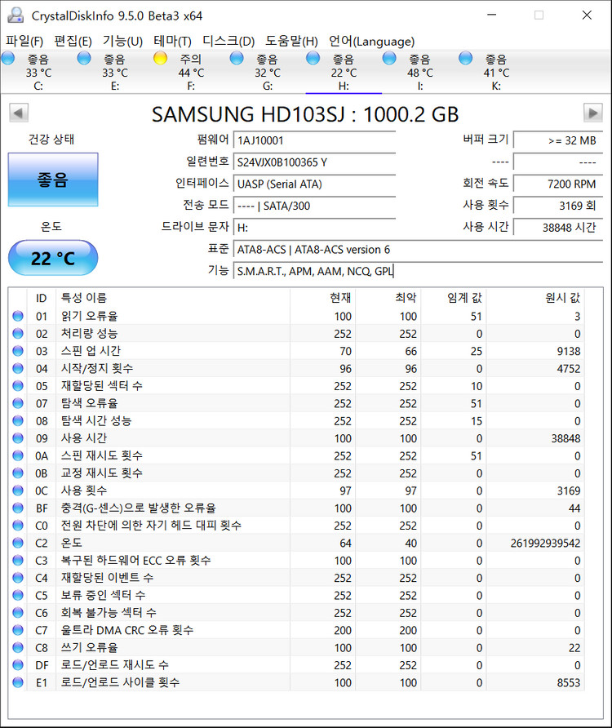
Task: Click the 현재 column header
Action: (x=322, y=298)
